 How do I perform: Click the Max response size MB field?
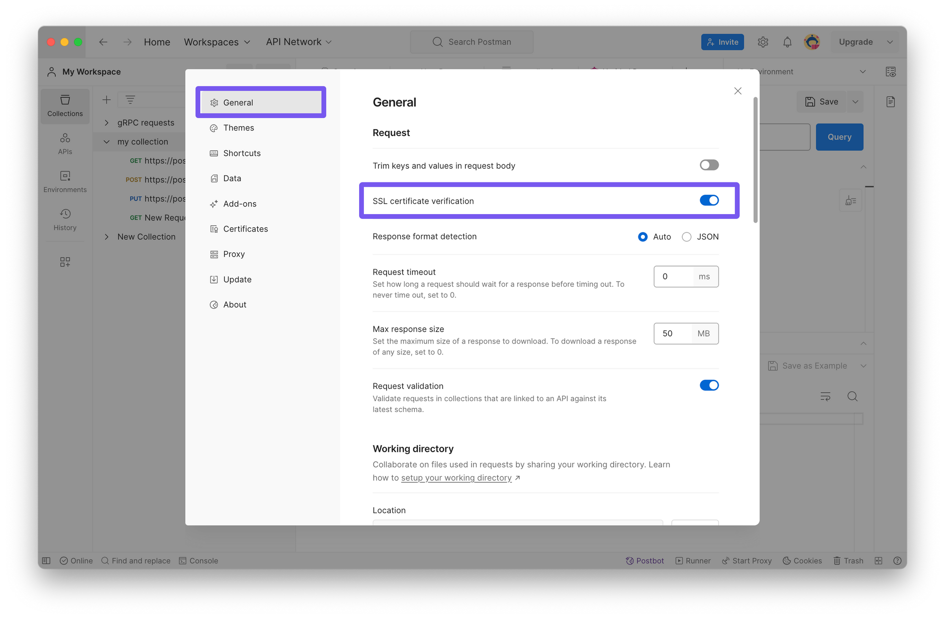pos(686,334)
